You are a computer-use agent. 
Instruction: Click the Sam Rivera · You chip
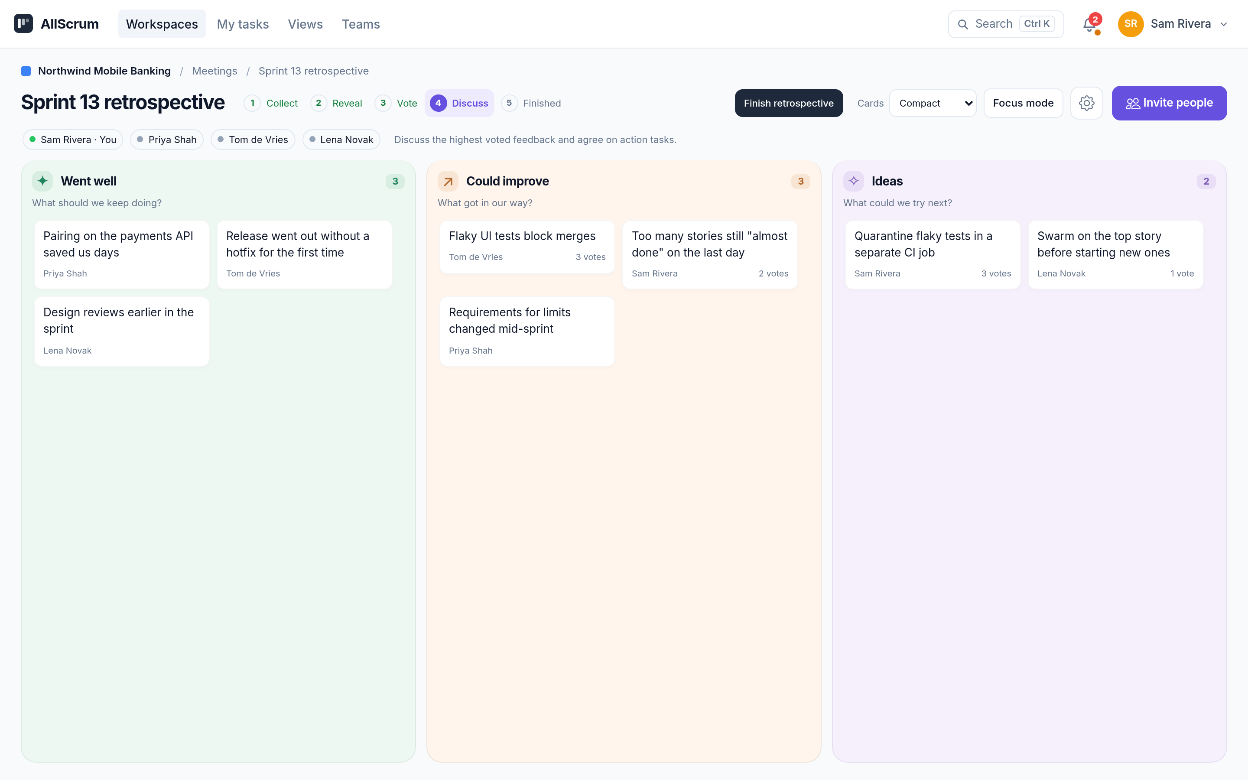click(x=73, y=140)
